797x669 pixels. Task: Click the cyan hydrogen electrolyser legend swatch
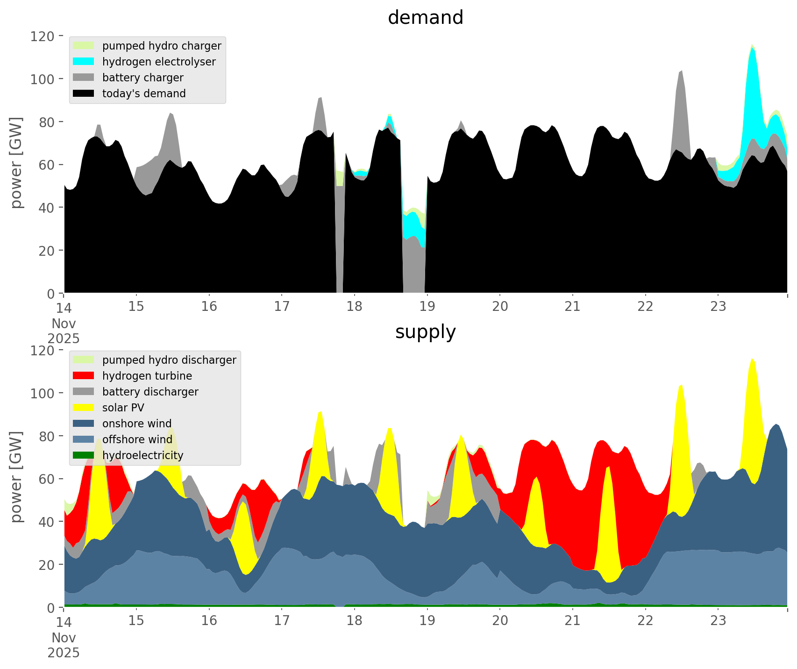point(84,62)
